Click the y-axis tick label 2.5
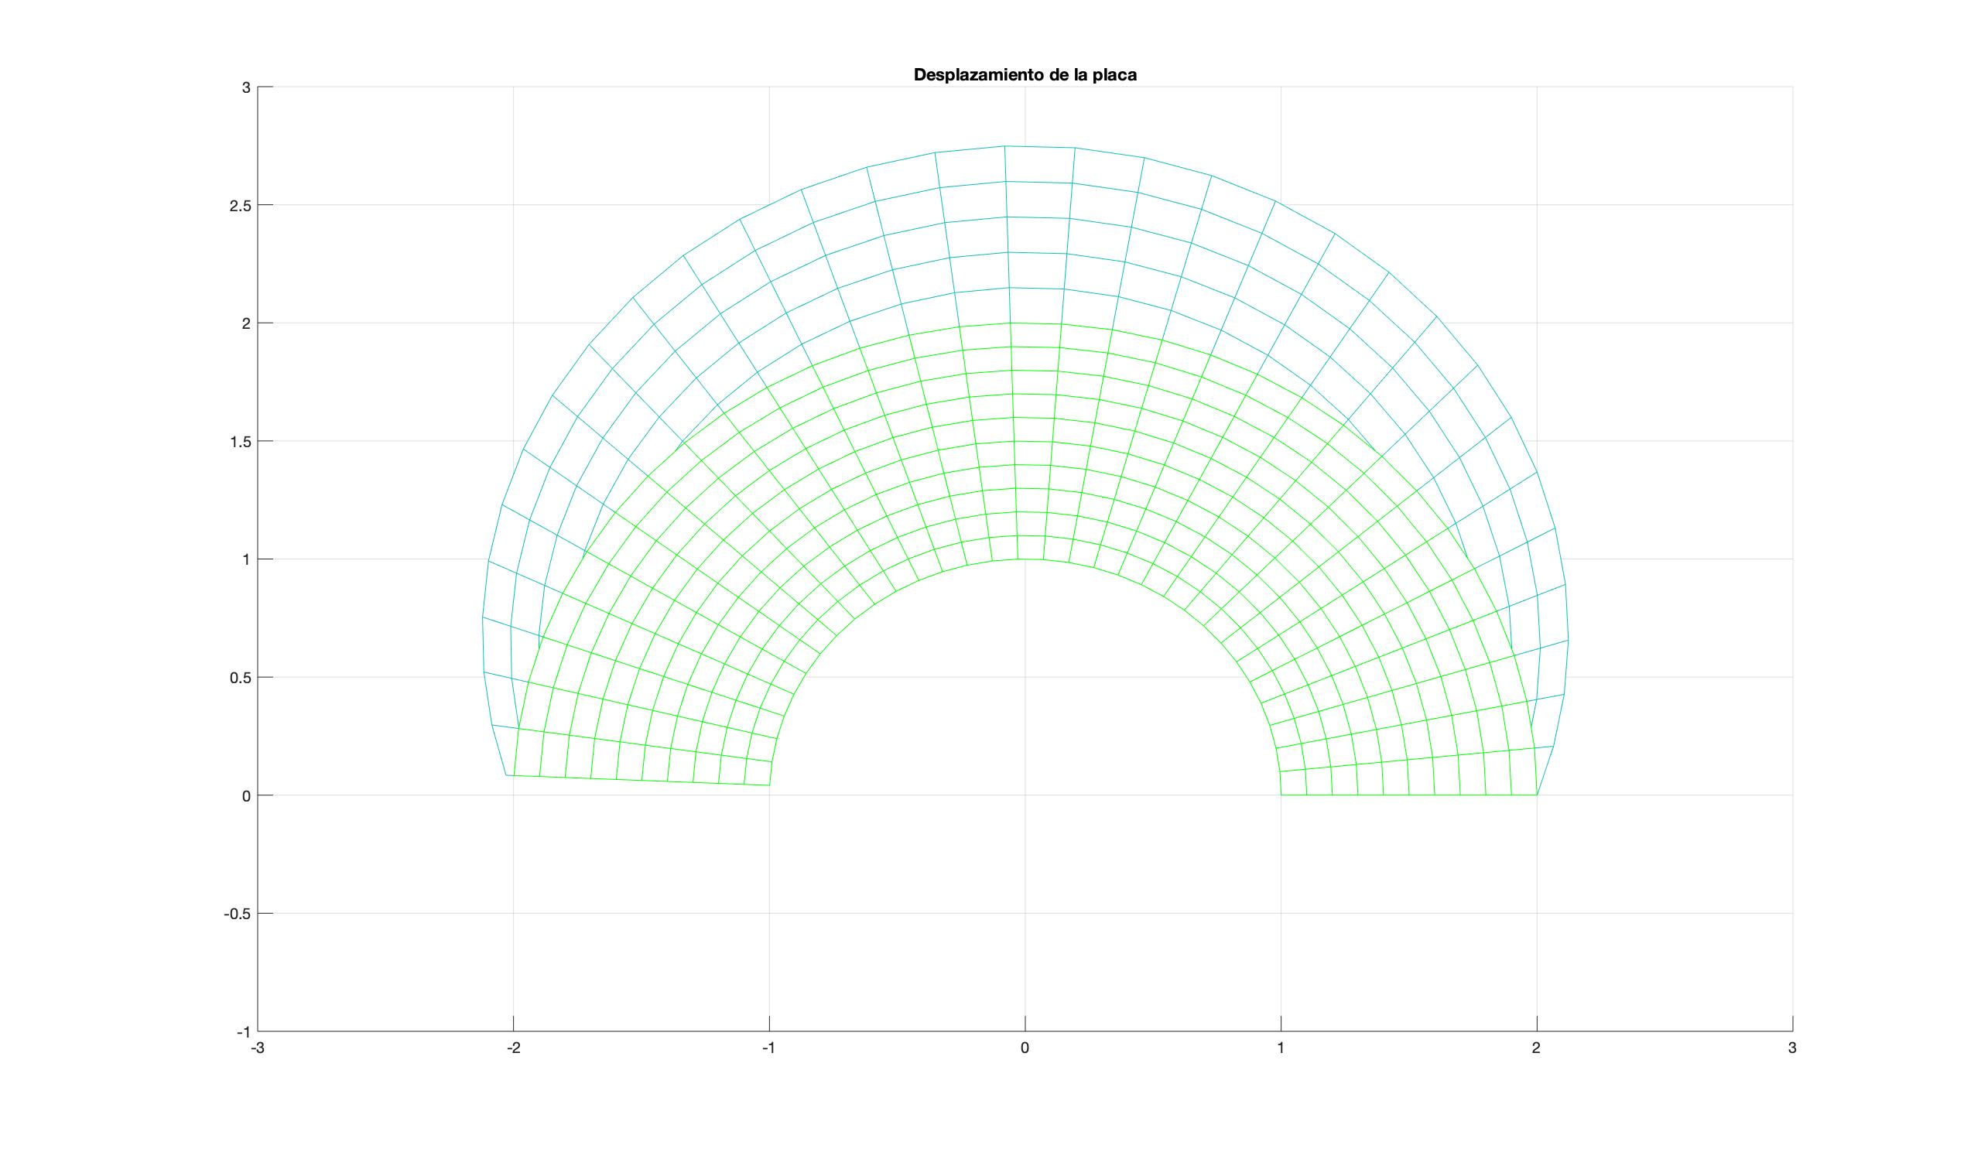 tap(240, 205)
